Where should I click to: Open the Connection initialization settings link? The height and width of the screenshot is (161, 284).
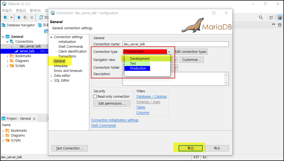point(115,120)
